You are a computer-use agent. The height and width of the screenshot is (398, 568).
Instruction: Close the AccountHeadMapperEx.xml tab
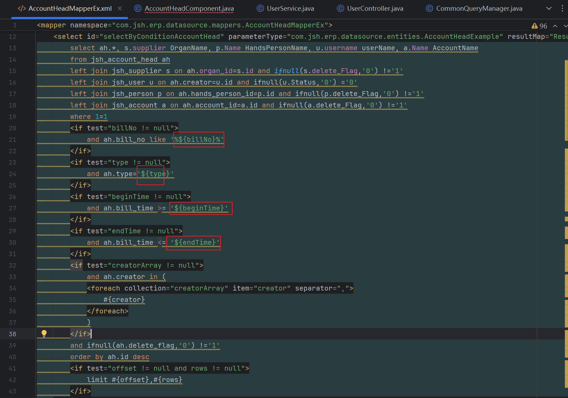(x=120, y=8)
